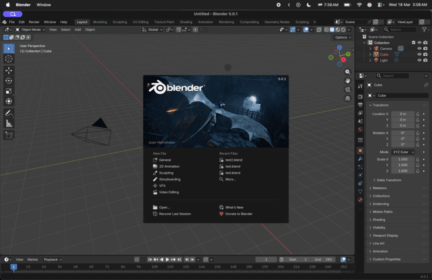Select the Annotate tool
432x280 pixels.
(x=9, y=113)
